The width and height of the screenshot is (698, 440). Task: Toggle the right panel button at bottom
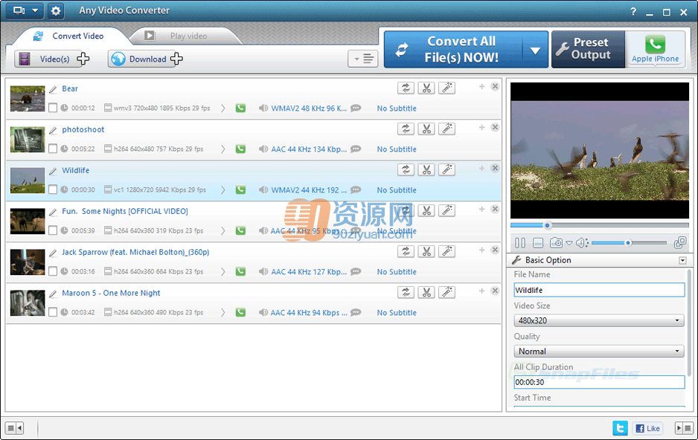pyautogui.click(x=683, y=428)
